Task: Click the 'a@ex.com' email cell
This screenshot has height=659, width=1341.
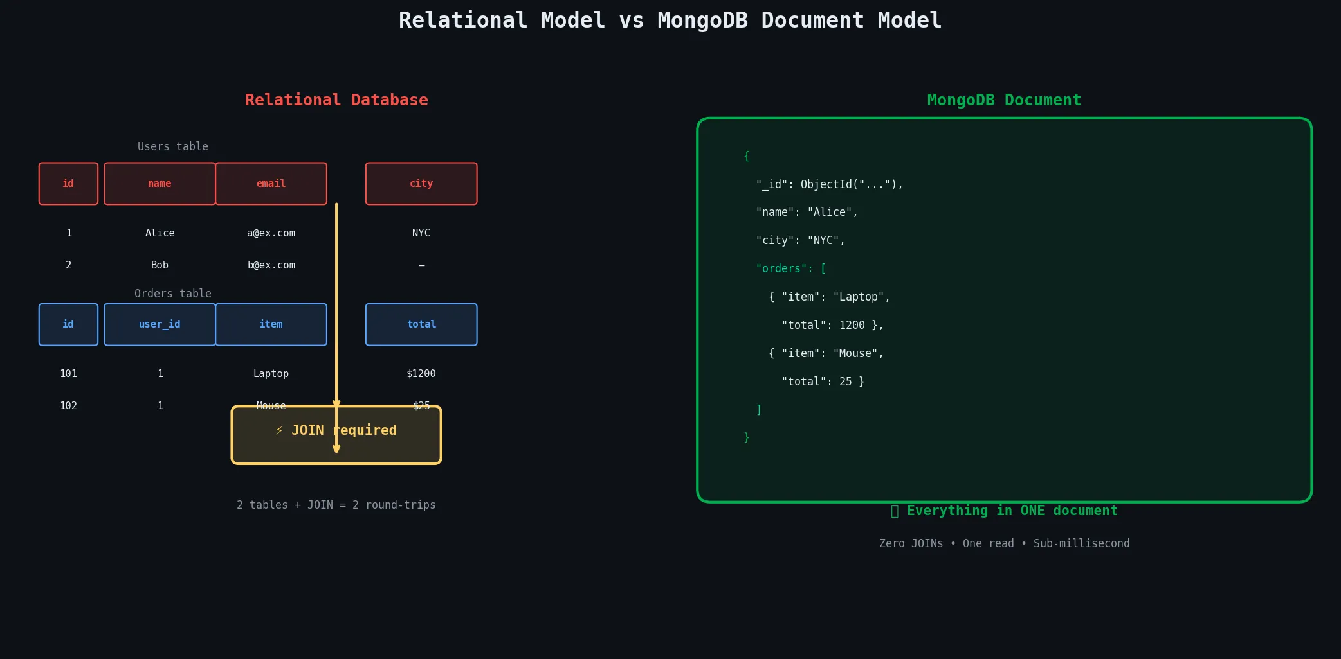Action: [271, 233]
